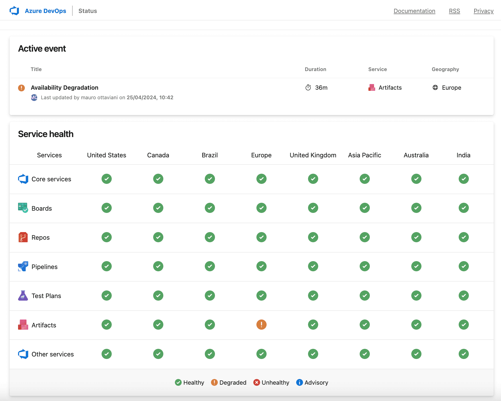Select the Artifacts row label in Service health
The height and width of the screenshot is (401, 501).
click(44, 325)
